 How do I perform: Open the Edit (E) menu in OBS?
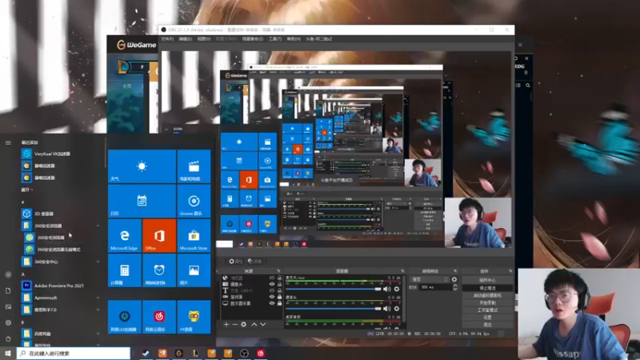[186, 39]
